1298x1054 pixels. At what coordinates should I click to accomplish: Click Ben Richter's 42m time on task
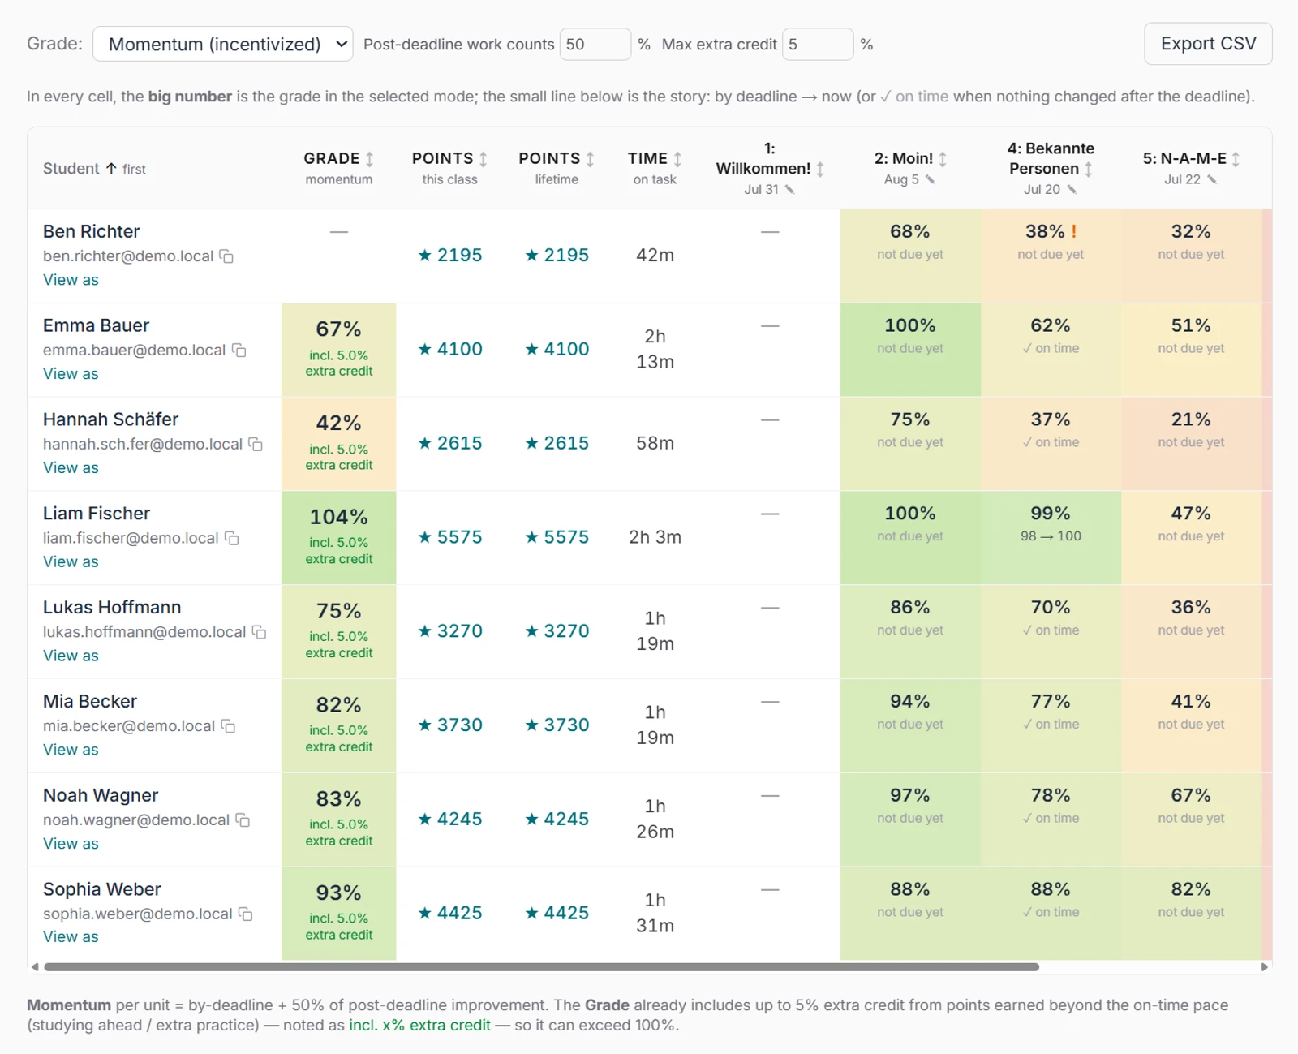[x=655, y=256]
